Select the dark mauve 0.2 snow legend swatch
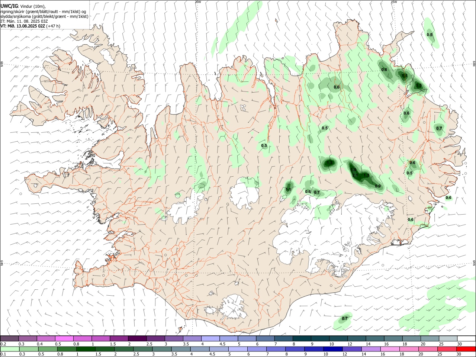The image size is (476, 357). click(x=9, y=339)
